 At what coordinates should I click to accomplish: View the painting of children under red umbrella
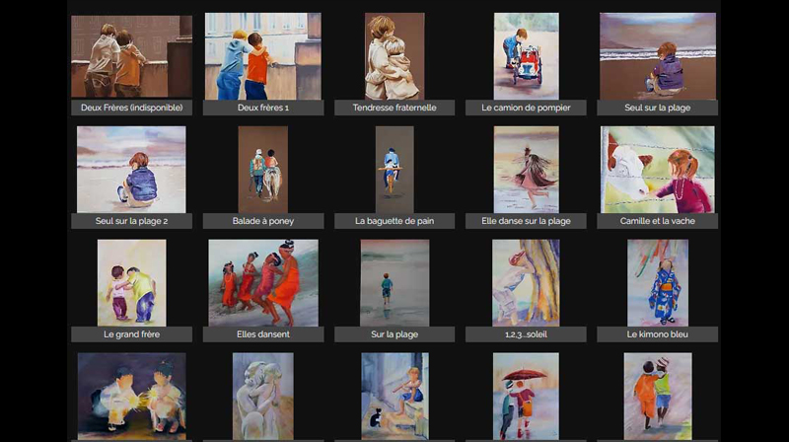coord(526,397)
